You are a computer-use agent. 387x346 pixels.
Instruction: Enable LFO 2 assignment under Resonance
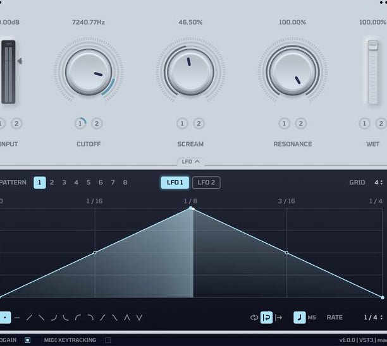click(300, 124)
